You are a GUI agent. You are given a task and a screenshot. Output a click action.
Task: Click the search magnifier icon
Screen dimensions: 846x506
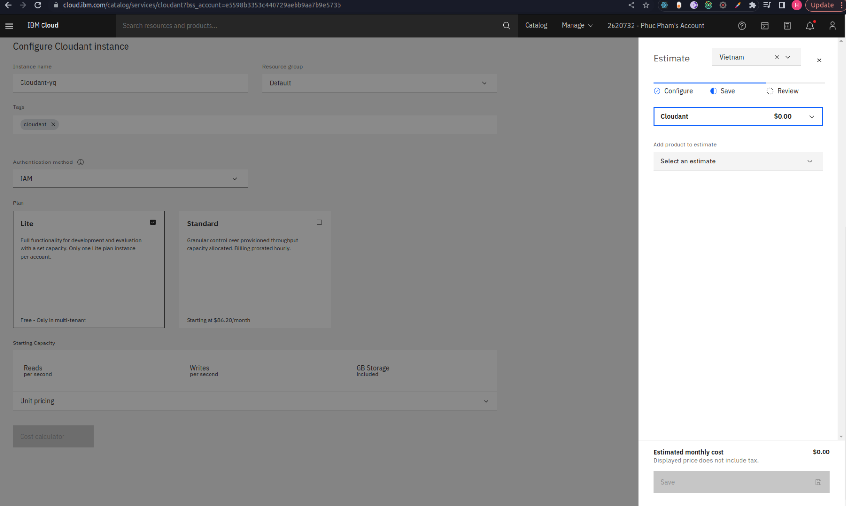coord(507,25)
